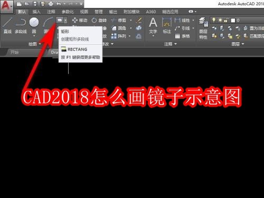Click the Plot printer icon
Screen dimensions: 264x198
click(51, 4)
